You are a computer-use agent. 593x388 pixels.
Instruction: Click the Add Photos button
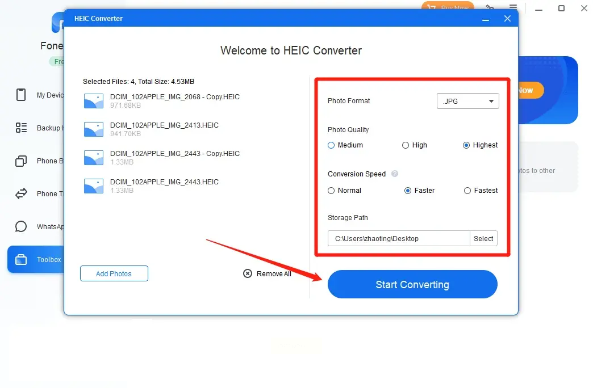point(114,273)
